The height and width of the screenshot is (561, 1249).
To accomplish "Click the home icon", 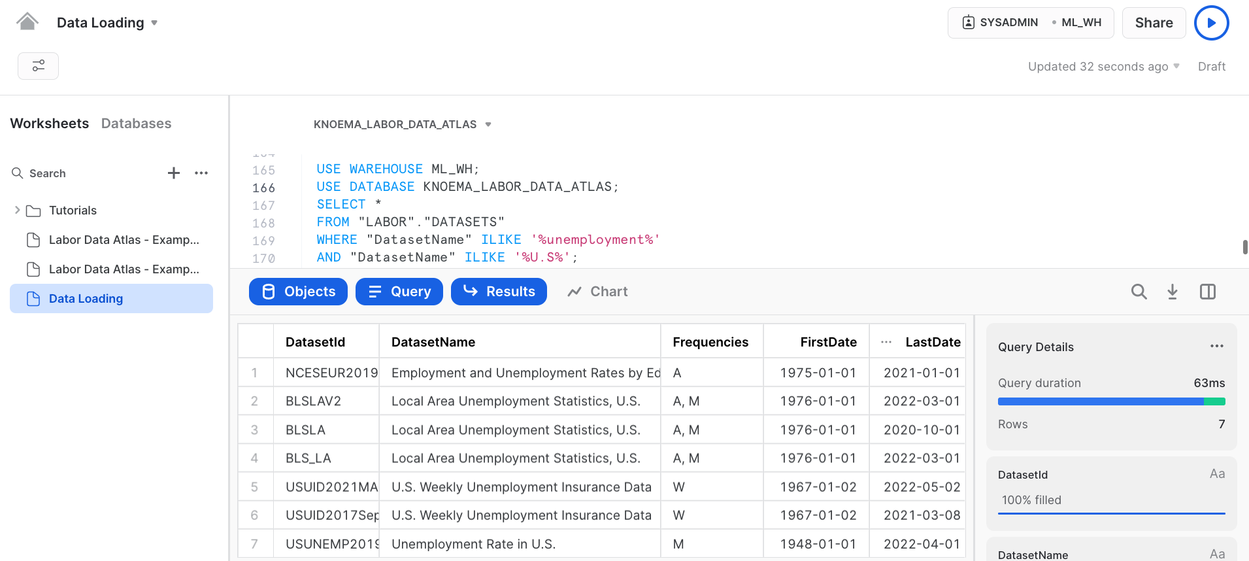I will (27, 22).
